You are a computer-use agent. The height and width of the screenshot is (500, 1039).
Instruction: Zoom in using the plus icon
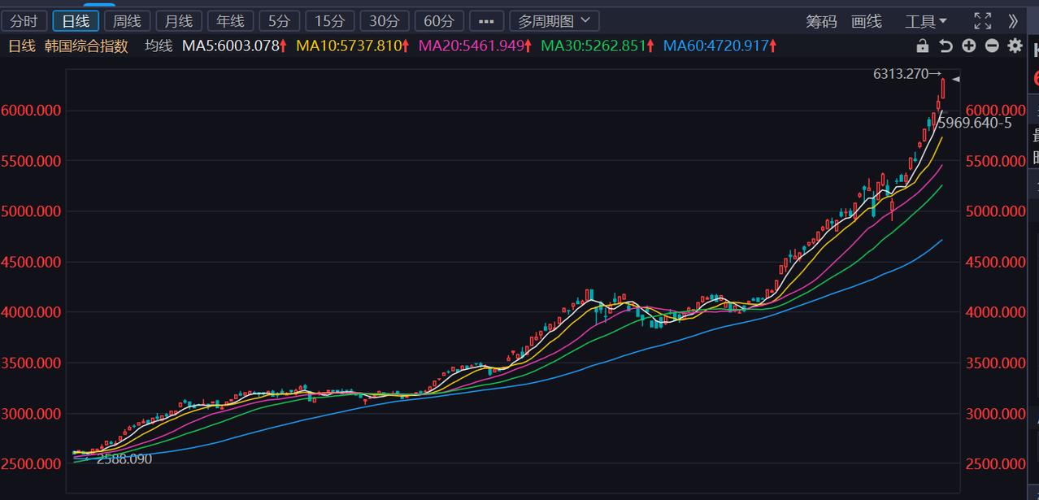pos(968,46)
